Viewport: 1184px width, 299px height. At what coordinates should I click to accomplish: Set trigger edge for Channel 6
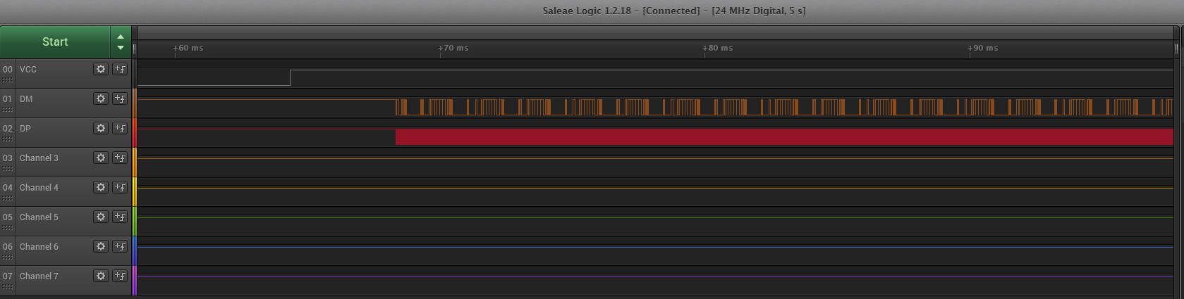pyautogui.click(x=120, y=246)
